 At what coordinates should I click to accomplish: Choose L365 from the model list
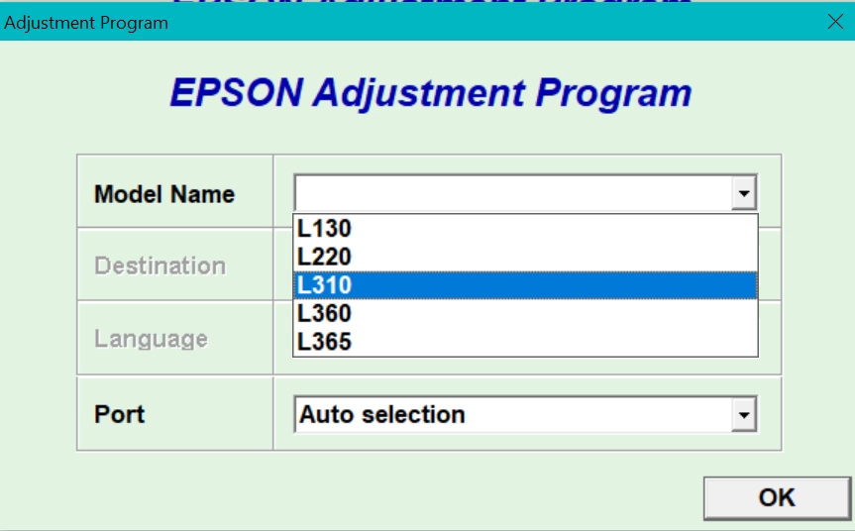point(525,342)
